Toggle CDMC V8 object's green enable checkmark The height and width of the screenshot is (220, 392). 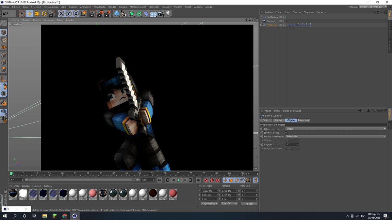click(x=285, y=25)
